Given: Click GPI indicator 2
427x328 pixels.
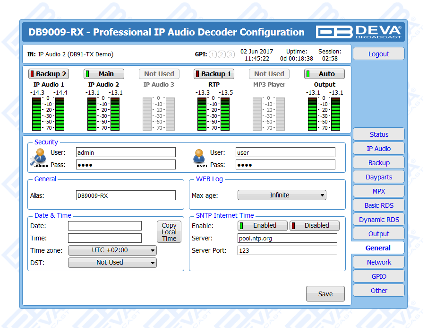Looking at the screenshot, I should tap(222, 54).
